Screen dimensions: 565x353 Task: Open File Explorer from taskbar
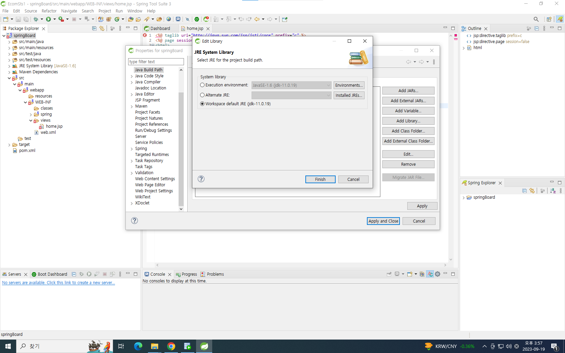(x=155, y=346)
